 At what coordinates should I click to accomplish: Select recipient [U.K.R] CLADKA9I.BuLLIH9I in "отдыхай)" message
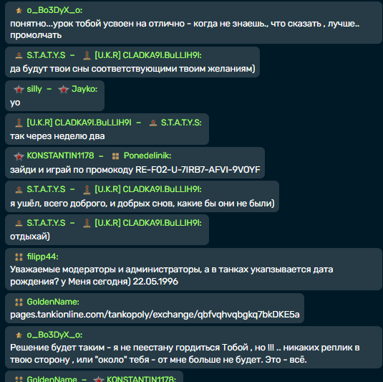[x=148, y=223]
